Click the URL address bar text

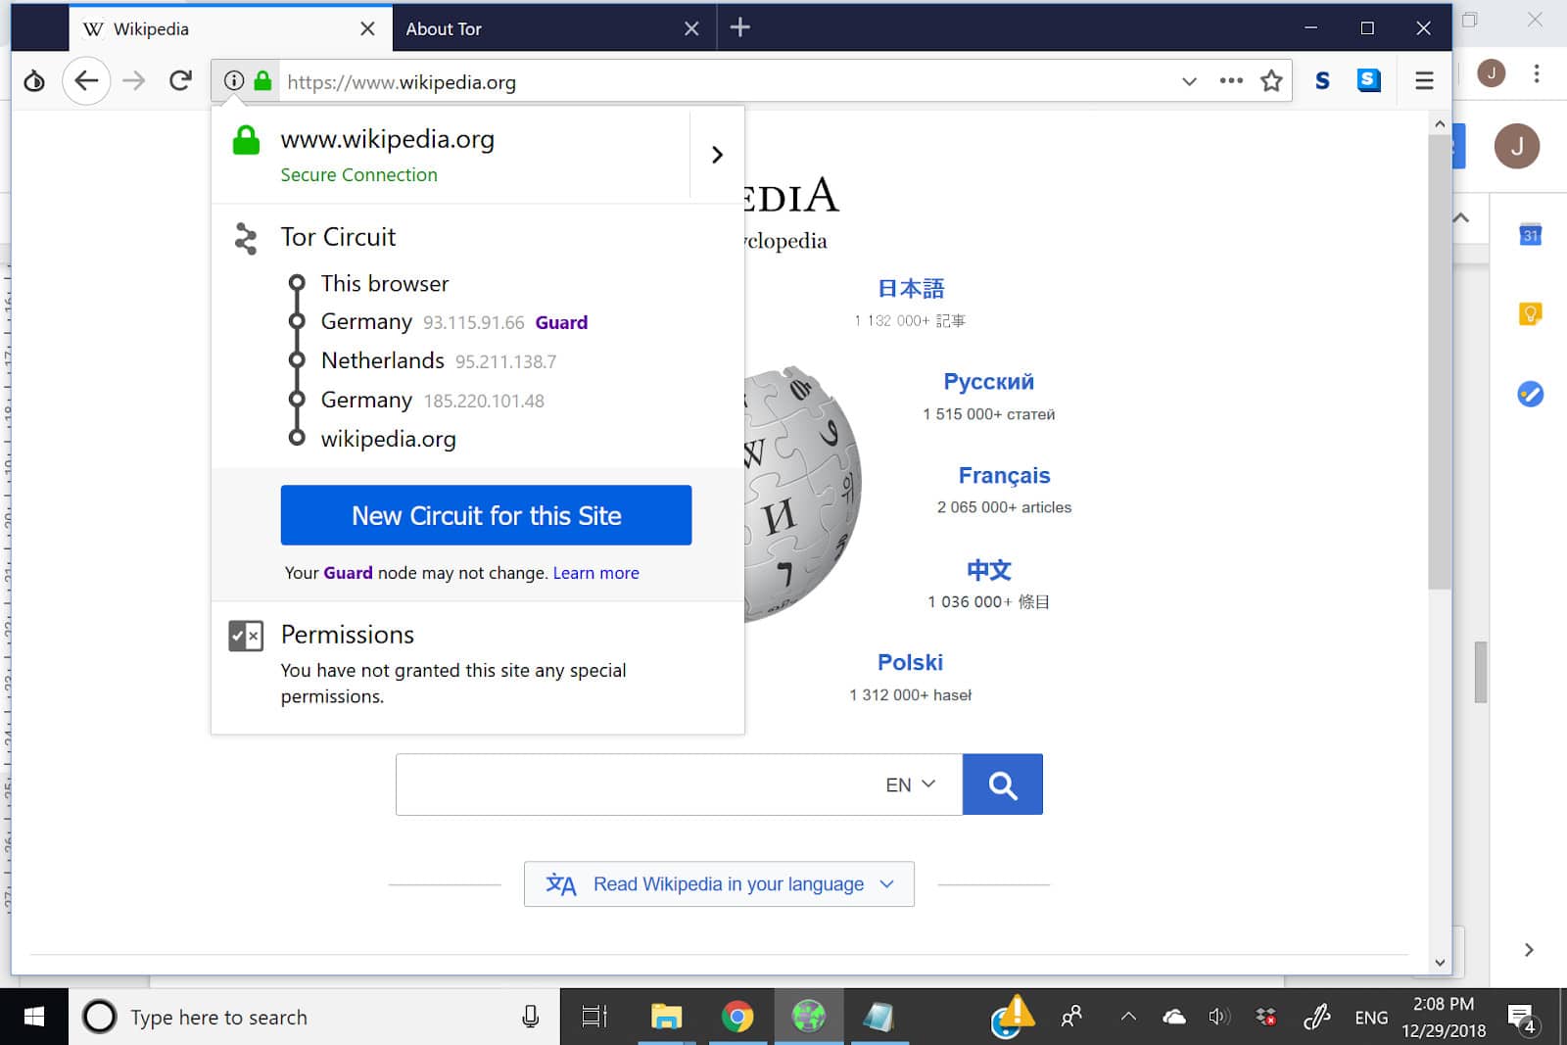pos(402,82)
